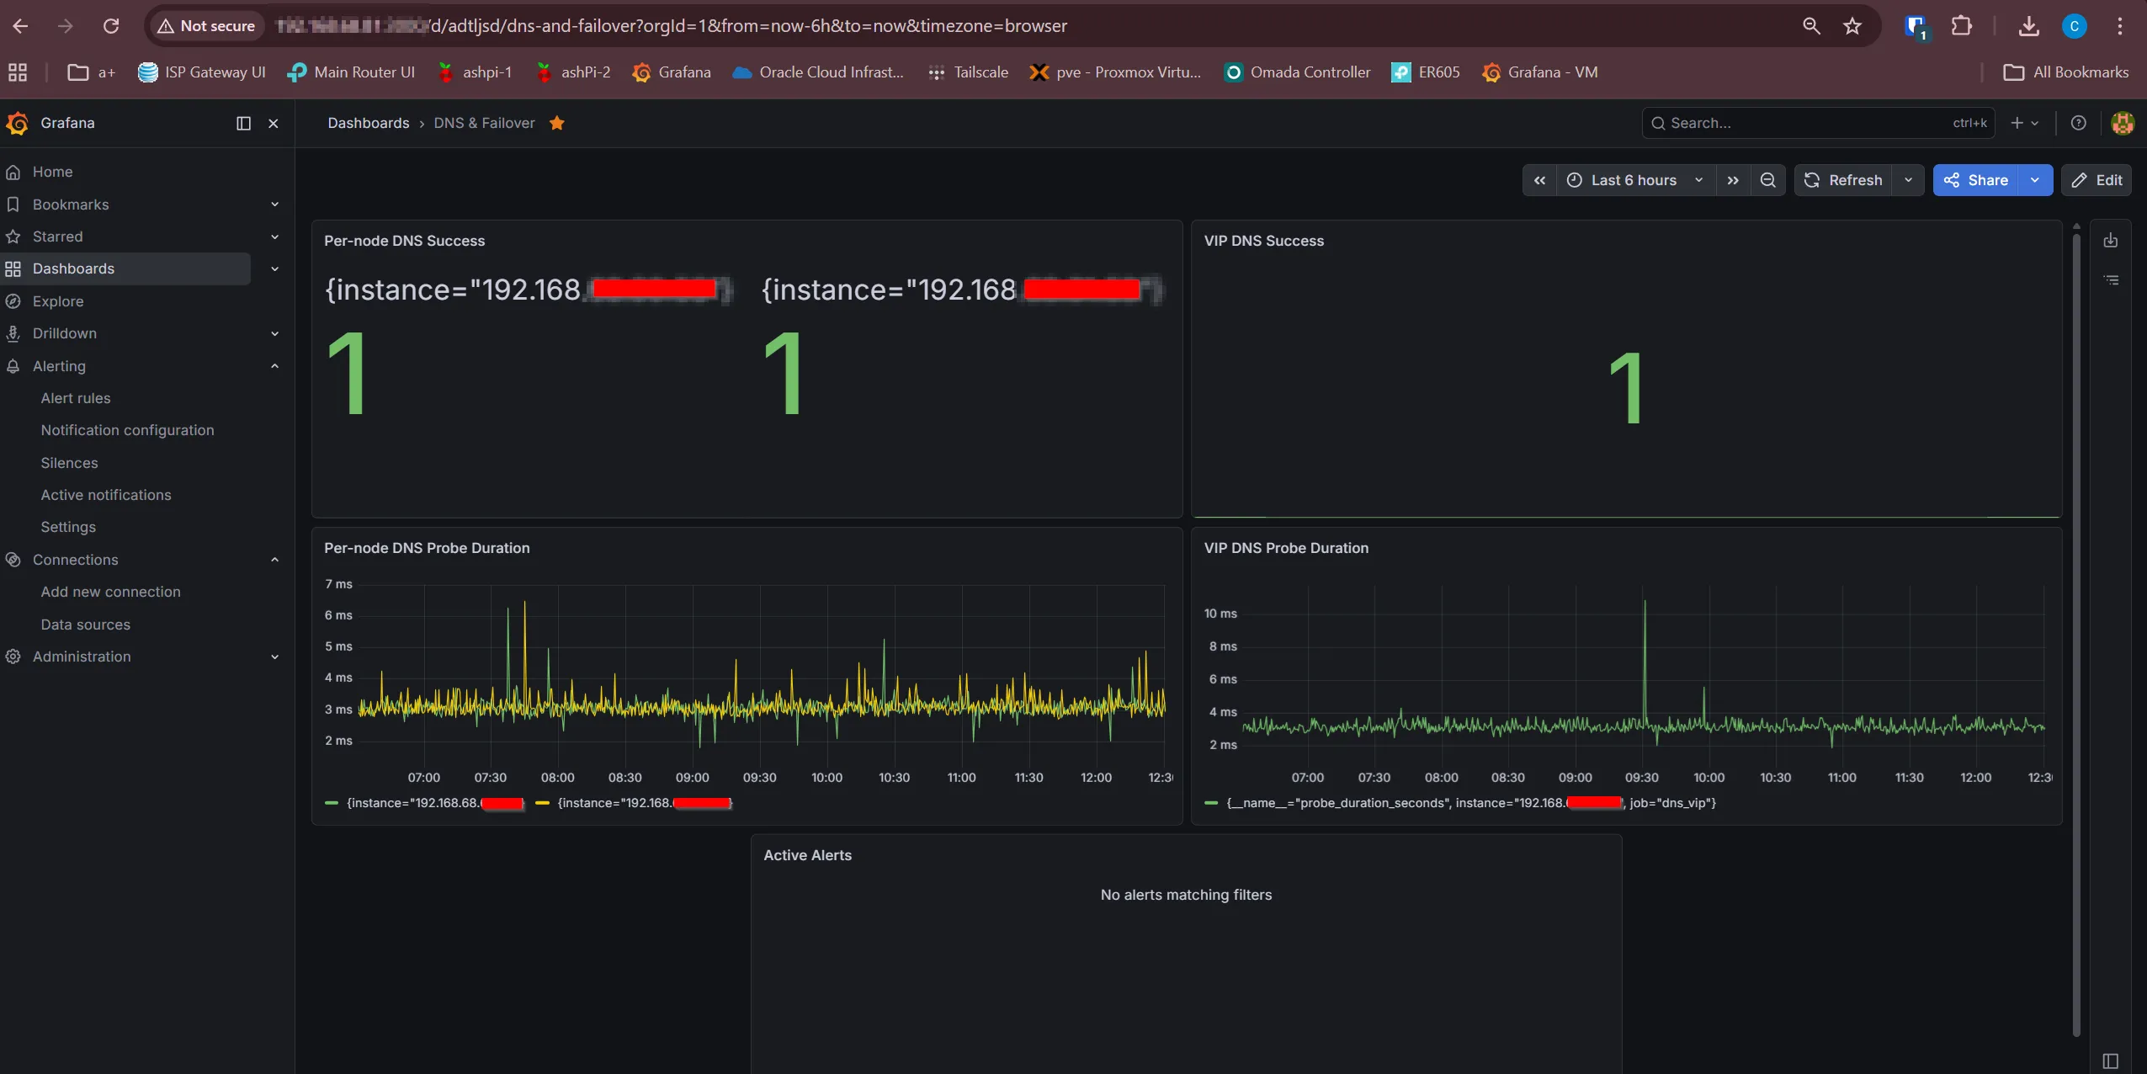Open the plus new-item dropdown
This screenshot has height=1074, width=2147.
click(2024, 123)
